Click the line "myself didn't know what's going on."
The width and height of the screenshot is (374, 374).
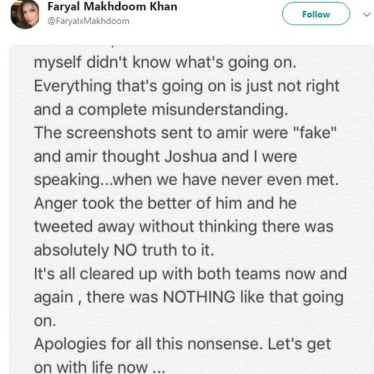pyautogui.click(x=169, y=63)
